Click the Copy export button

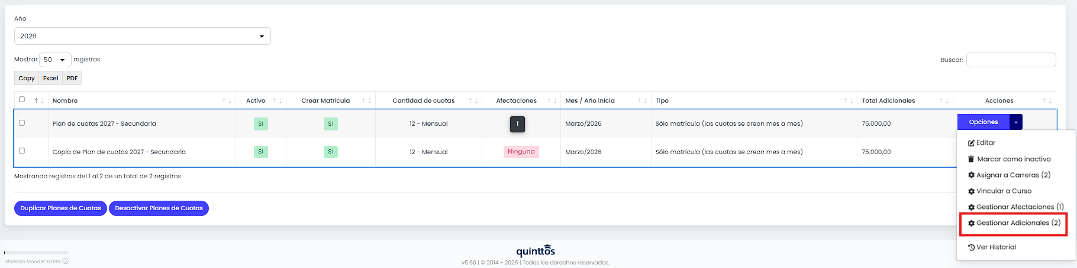(27, 78)
